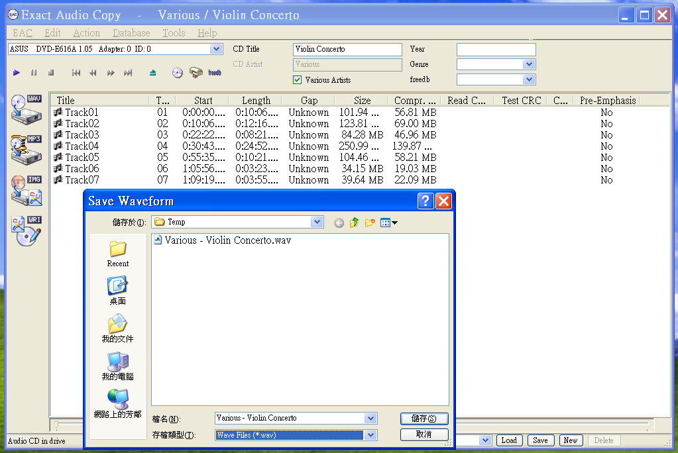The width and height of the screenshot is (678, 453).
Task: Expand the Temp folder location dropdown
Action: pos(317,222)
